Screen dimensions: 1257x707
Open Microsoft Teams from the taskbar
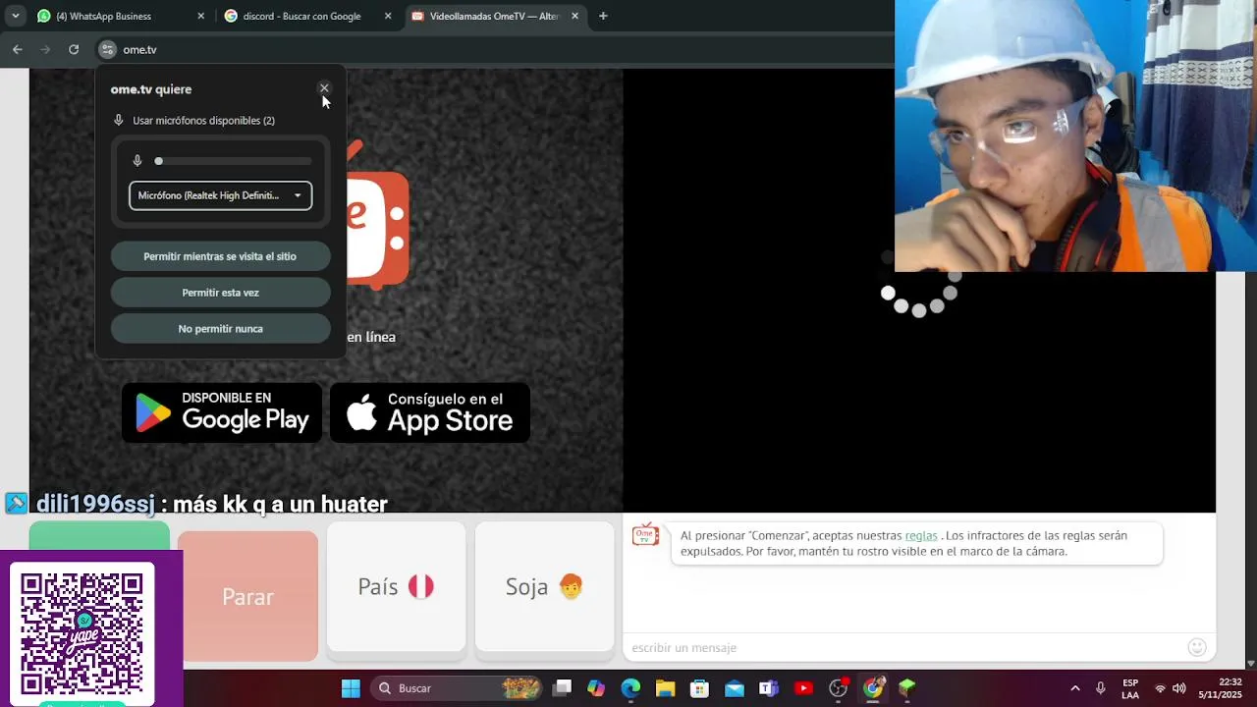(769, 688)
